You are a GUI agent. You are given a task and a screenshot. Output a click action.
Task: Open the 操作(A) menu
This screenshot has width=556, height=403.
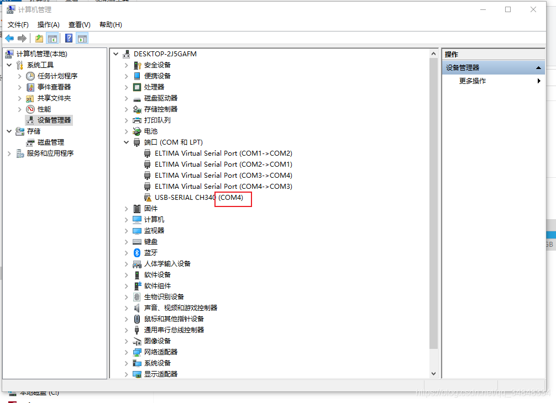pos(49,24)
